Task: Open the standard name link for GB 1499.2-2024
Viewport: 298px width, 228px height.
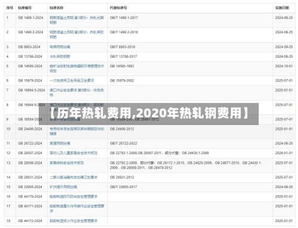Action: (77, 35)
